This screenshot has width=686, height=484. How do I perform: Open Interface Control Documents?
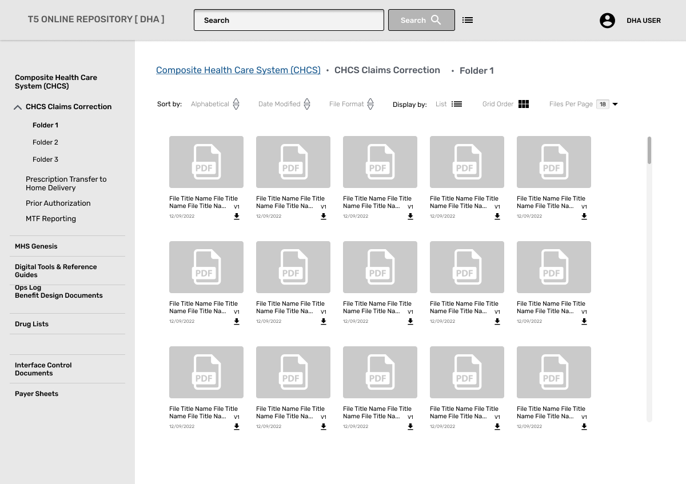(x=43, y=369)
